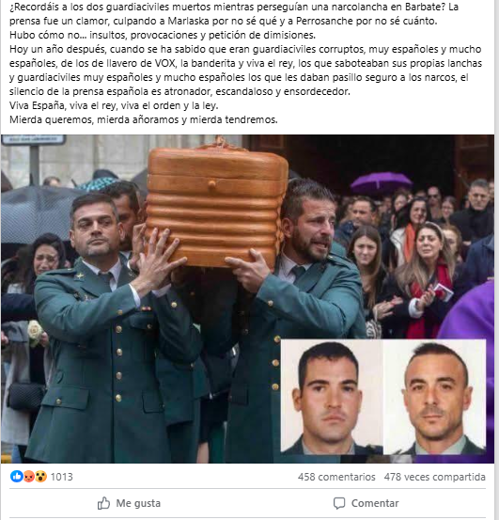This screenshot has height=520, width=499.
Task: Click the Comentar button label
Action: [x=375, y=503]
